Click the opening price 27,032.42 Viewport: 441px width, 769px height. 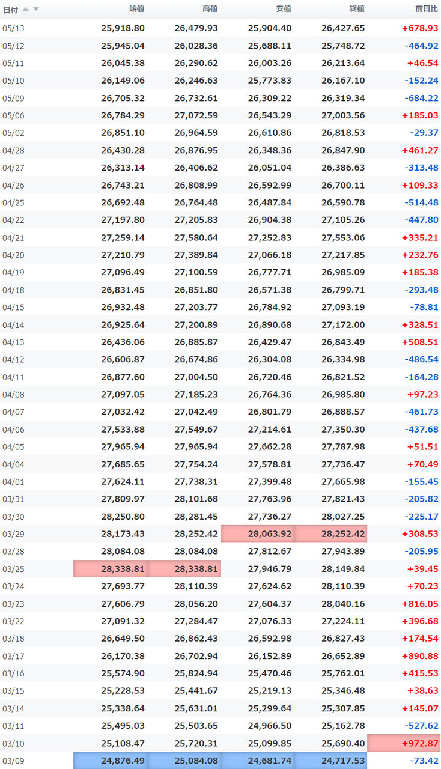tap(123, 412)
